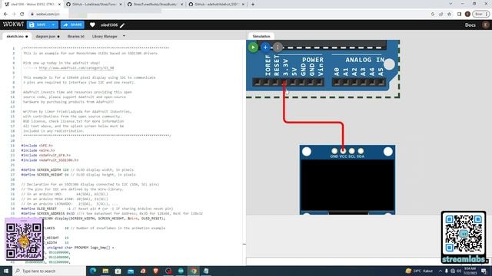492x276 pixels.
Task: Click the OLED SDA pin
Action: click(361, 151)
